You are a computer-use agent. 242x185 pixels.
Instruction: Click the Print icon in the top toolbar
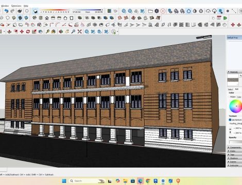point(20,11)
